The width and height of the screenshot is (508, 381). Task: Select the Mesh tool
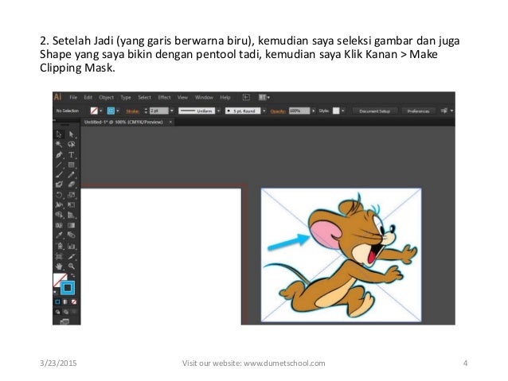pyautogui.click(x=59, y=225)
